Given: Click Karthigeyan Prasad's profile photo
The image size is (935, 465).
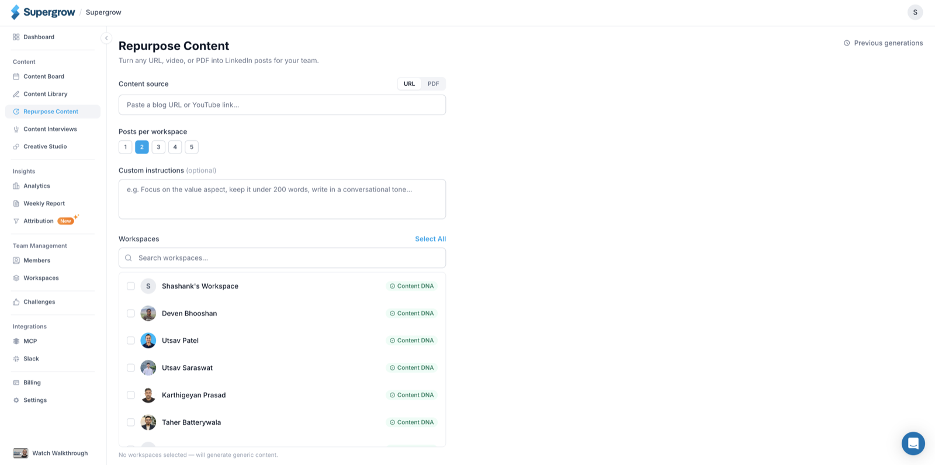Looking at the screenshot, I should 148,395.
